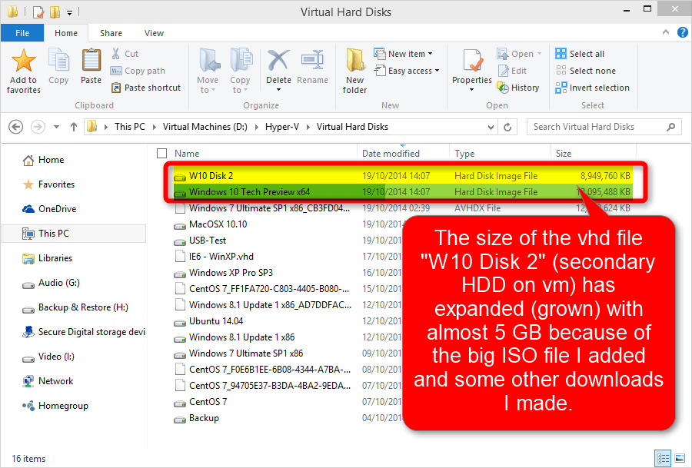Click This PC in address breadcrumb

pyautogui.click(x=130, y=127)
